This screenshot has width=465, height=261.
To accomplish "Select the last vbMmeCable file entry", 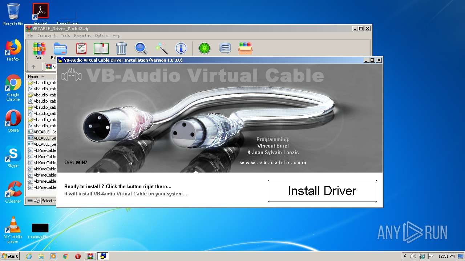I will pos(42,187).
